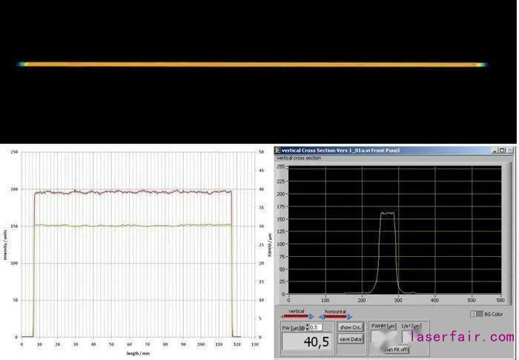The width and height of the screenshot is (519, 360).
Task: Open the BG Color swatch picker
Action: tap(477, 314)
